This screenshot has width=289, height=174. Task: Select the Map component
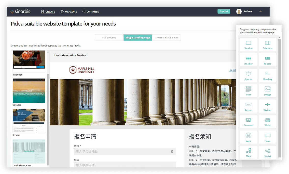tap(248, 152)
